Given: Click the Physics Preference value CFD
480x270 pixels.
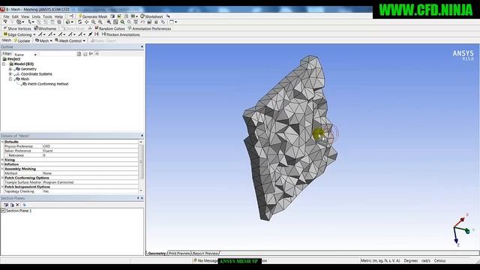Looking at the screenshot, I should (x=90, y=146).
